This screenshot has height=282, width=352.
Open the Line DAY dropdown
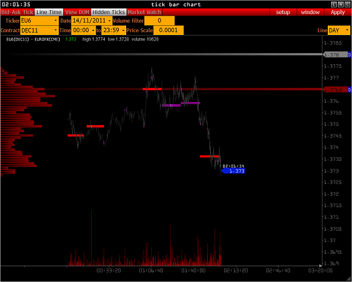pyautogui.click(x=339, y=30)
